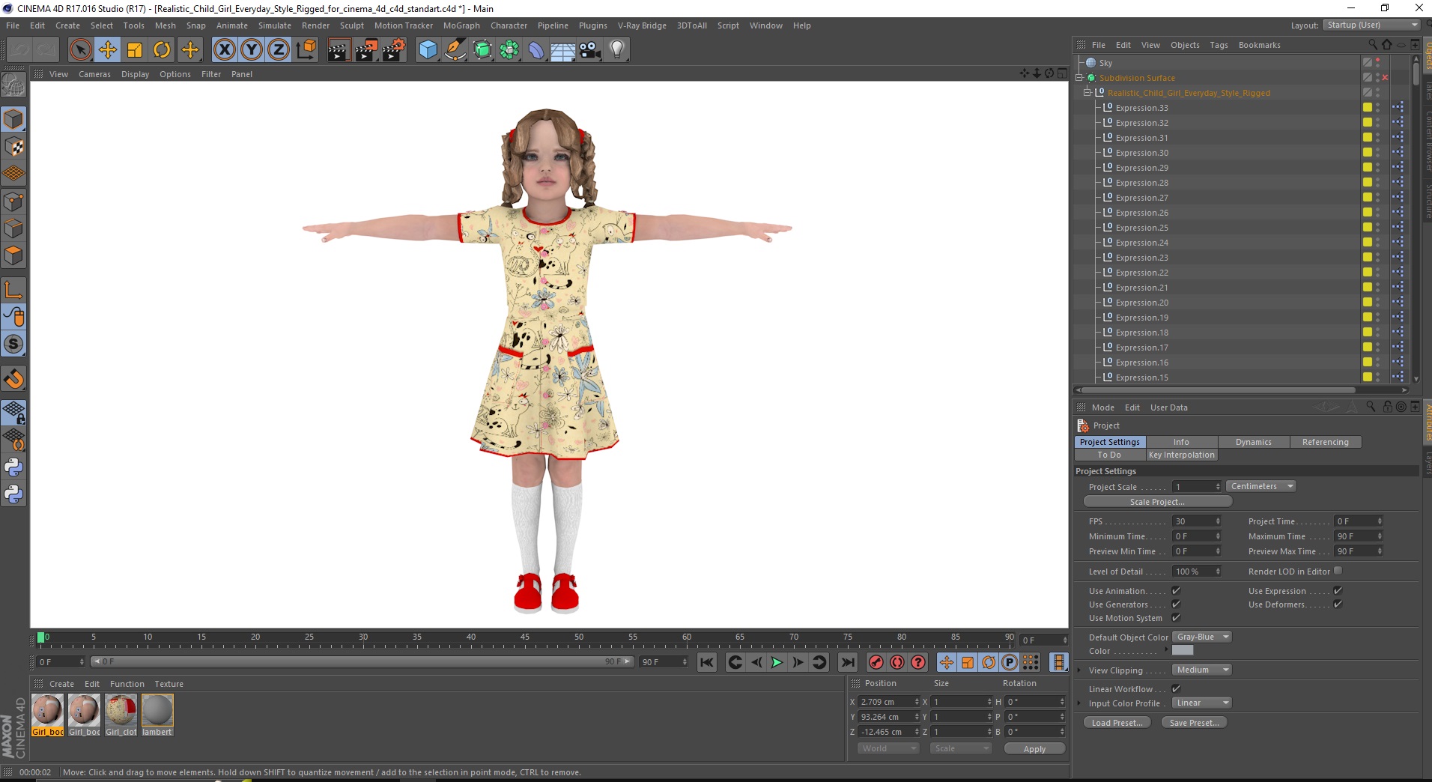The image size is (1432, 782).
Task: Click Record Active Objects button
Action: pyautogui.click(x=876, y=662)
